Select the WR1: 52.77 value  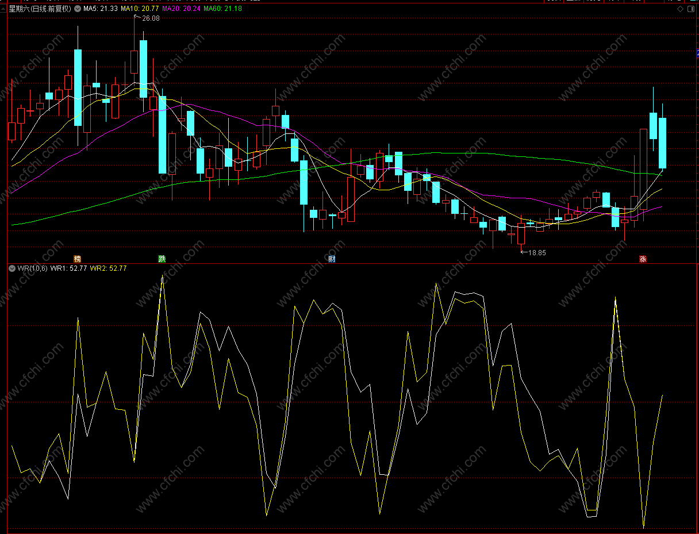[69, 268]
